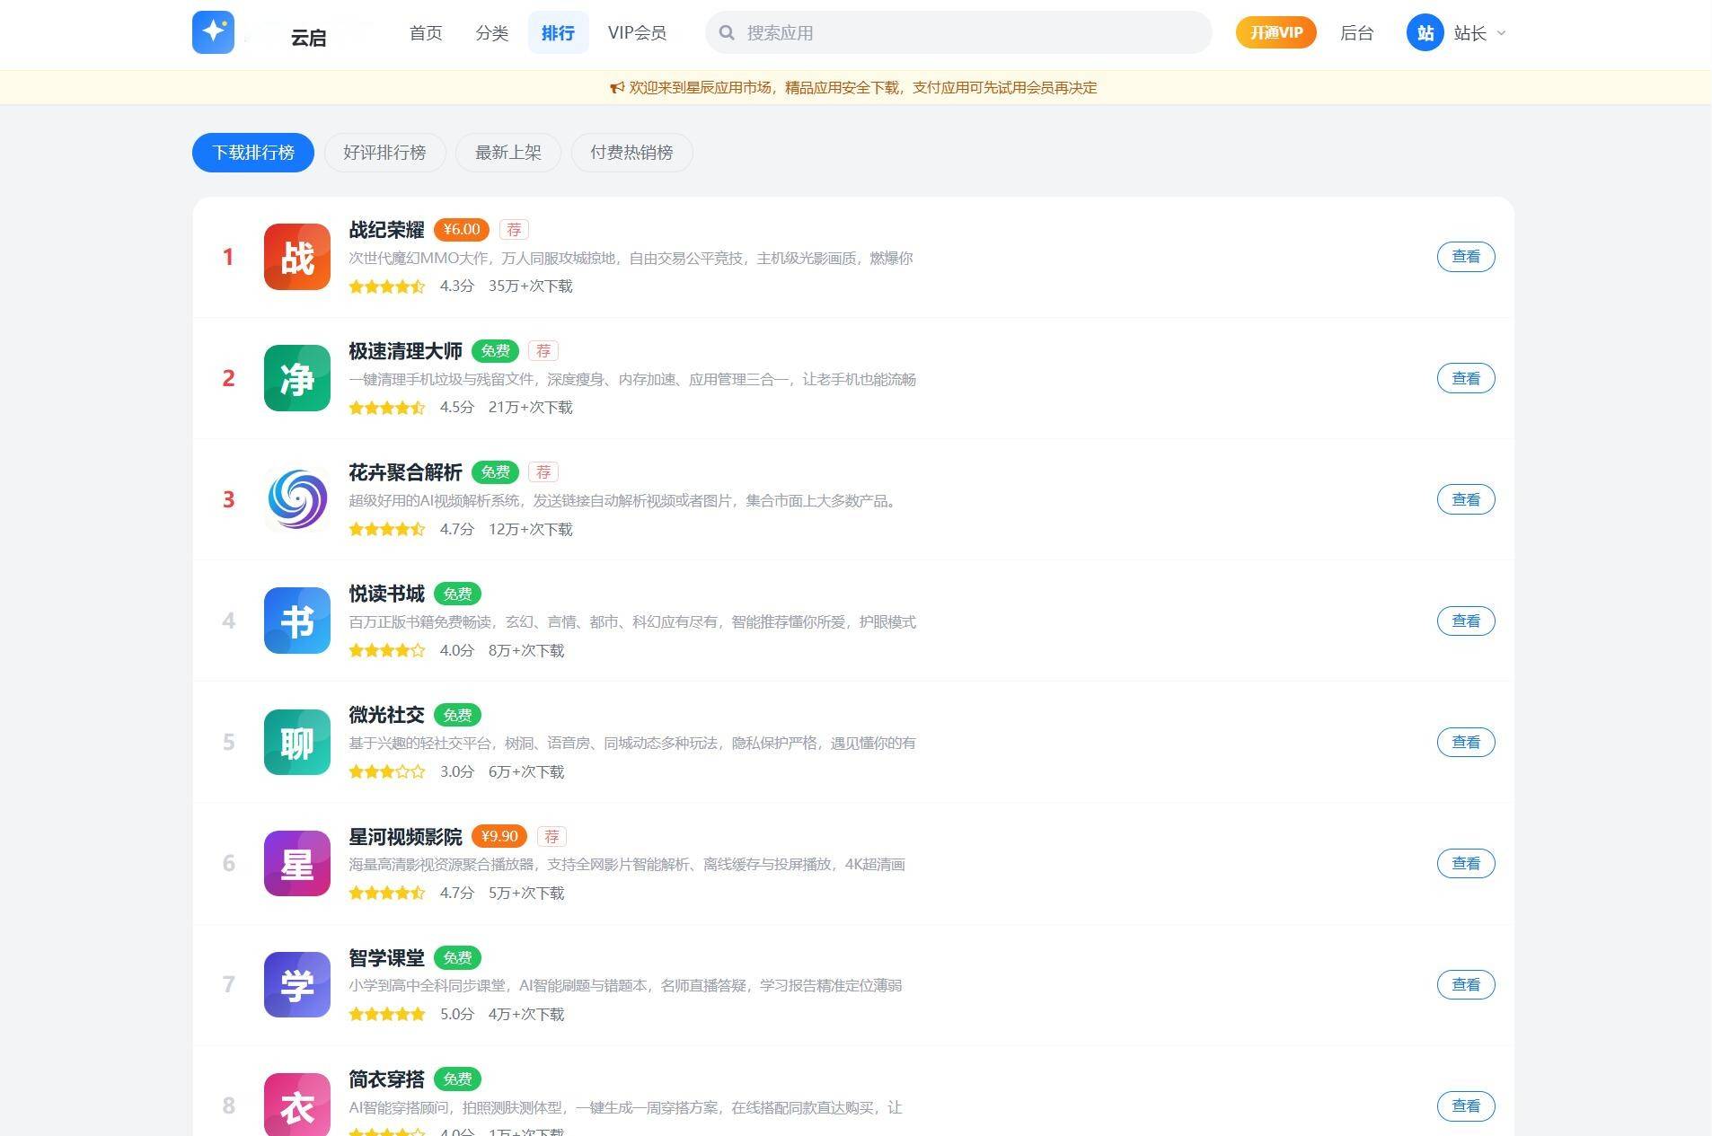Click 查看 for 极速清理大师
The image size is (1712, 1136).
pos(1466,378)
